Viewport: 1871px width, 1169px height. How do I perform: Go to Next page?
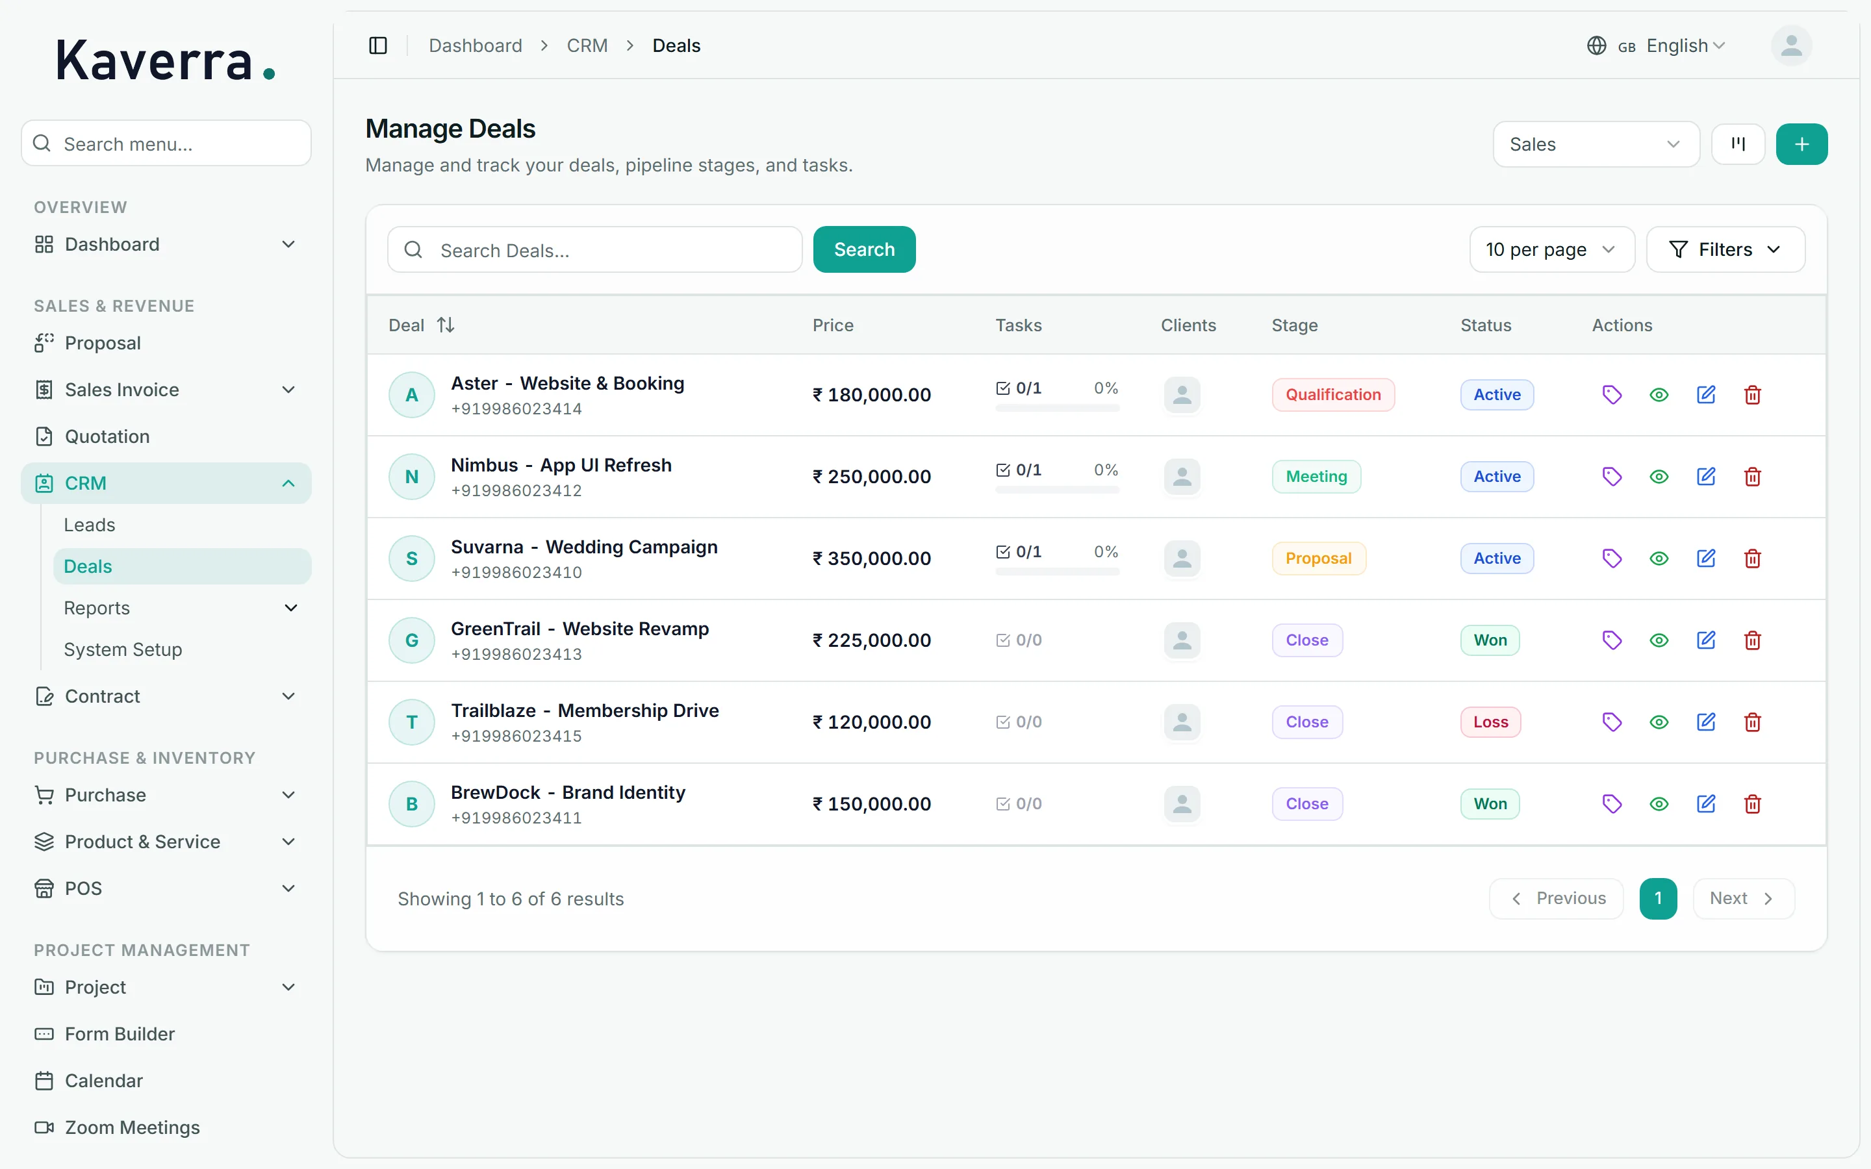(x=1744, y=898)
